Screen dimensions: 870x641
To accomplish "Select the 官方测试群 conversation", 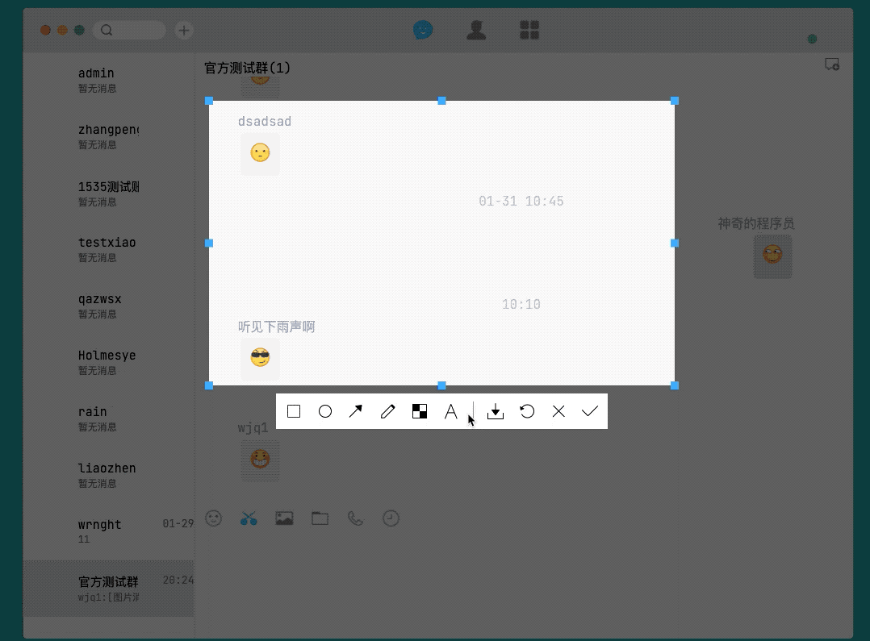I will (x=109, y=589).
